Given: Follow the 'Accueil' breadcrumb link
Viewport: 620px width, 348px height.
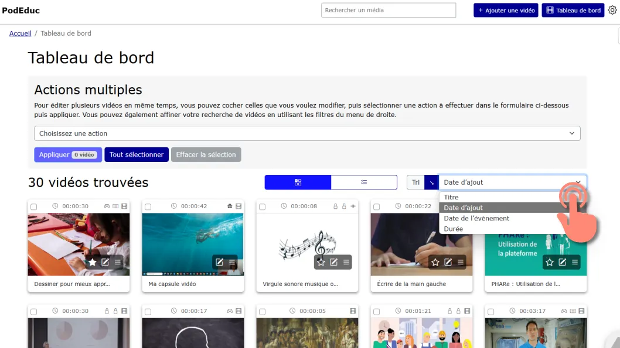Looking at the screenshot, I should pos(20,33).
